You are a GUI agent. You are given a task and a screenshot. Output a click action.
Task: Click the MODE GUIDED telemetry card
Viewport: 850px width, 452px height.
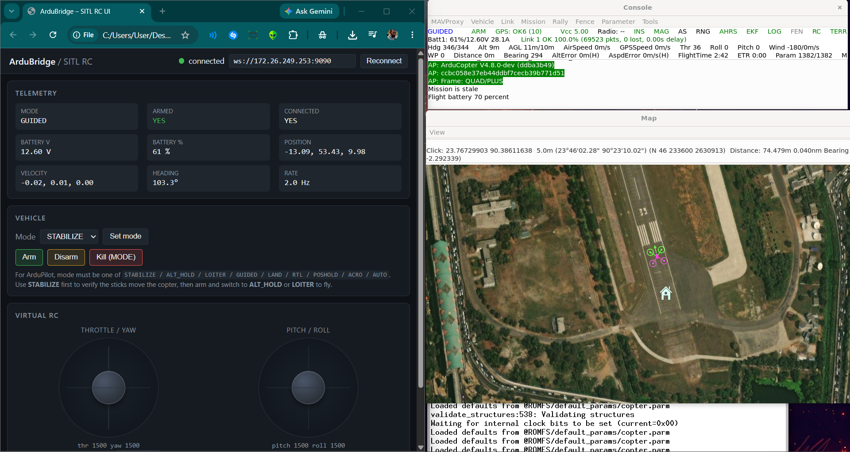[x=77, y=116]
